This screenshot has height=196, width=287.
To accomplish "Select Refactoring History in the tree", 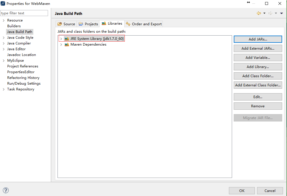I will pos(23,78).
